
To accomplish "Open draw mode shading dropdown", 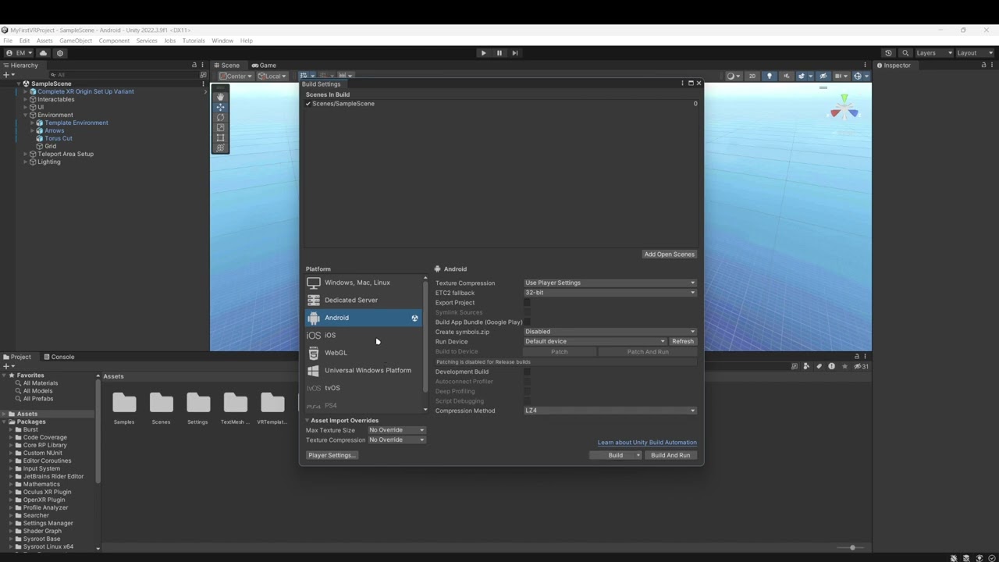I will pyautogui.click(x=734, y=76).
